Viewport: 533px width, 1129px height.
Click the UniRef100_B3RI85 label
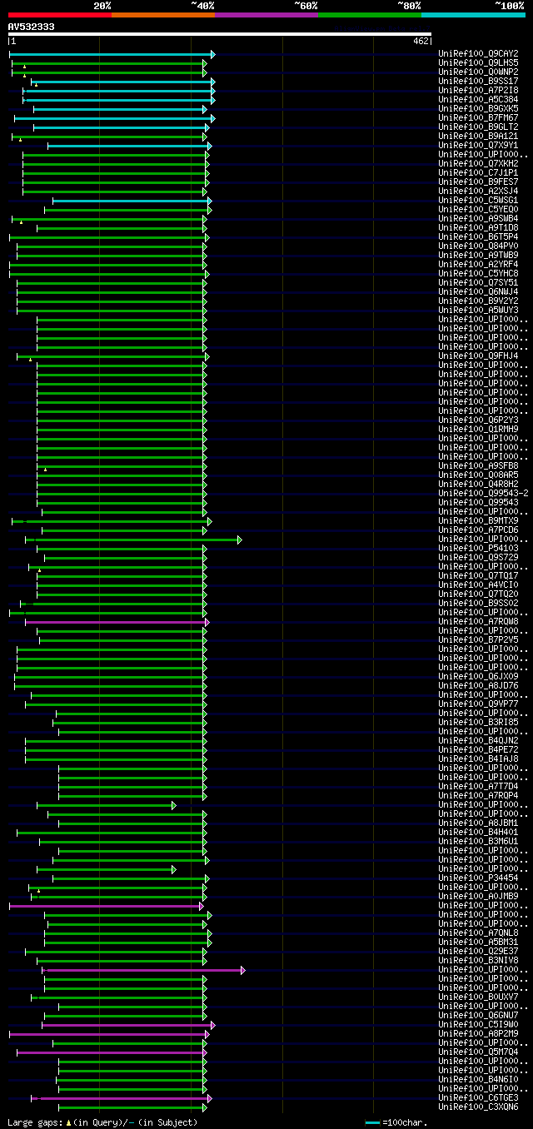[x=478, y=723]
